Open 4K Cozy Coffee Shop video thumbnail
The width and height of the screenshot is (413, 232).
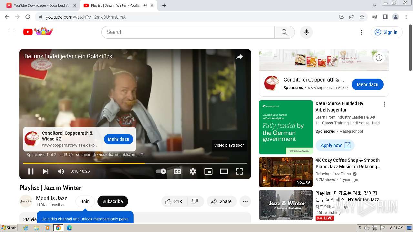pos(286,172)
